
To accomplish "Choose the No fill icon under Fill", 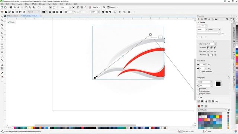I will click(x=199, y=101).
